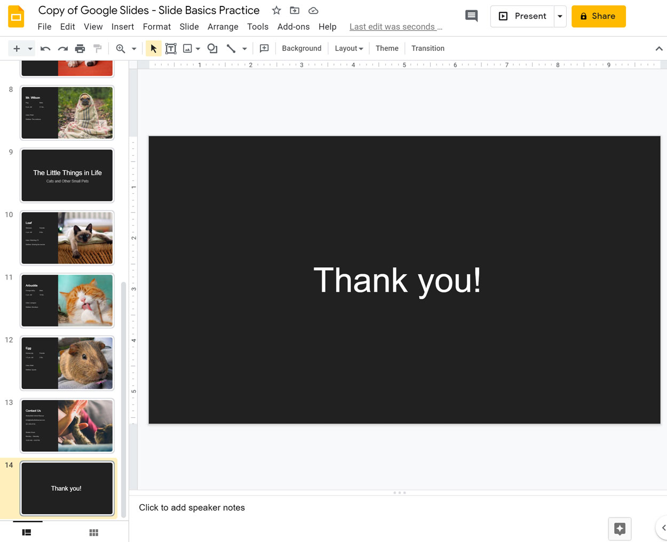
Task: Select slide 9 thumbnail
Action: tap(67, 175)
